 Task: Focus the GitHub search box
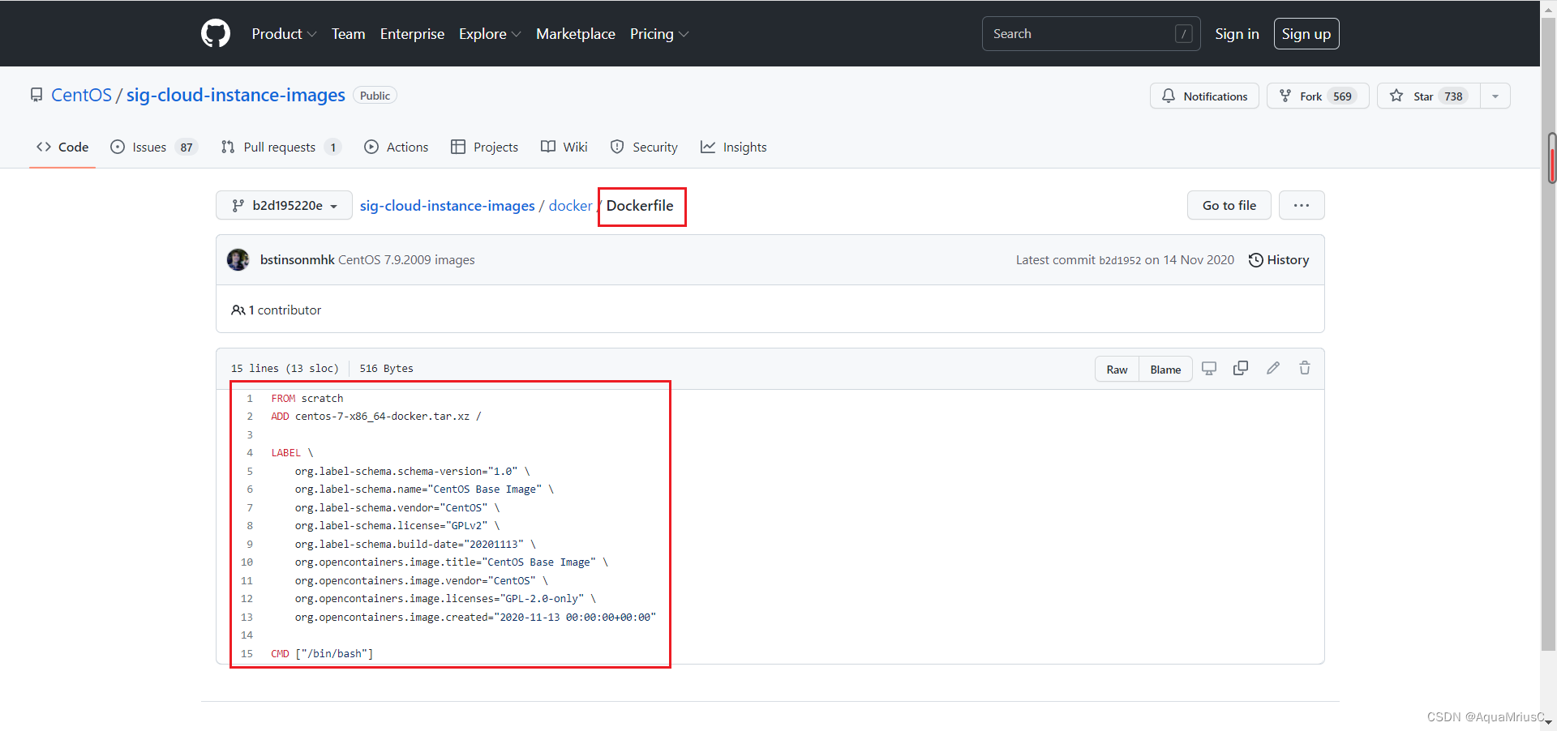click(1091, 34)
